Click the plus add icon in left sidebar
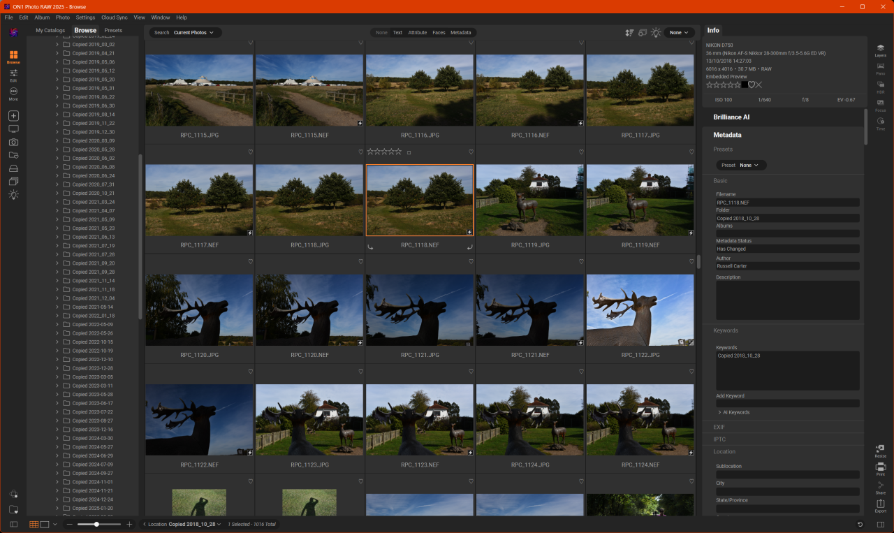 (x=13, y=115)
